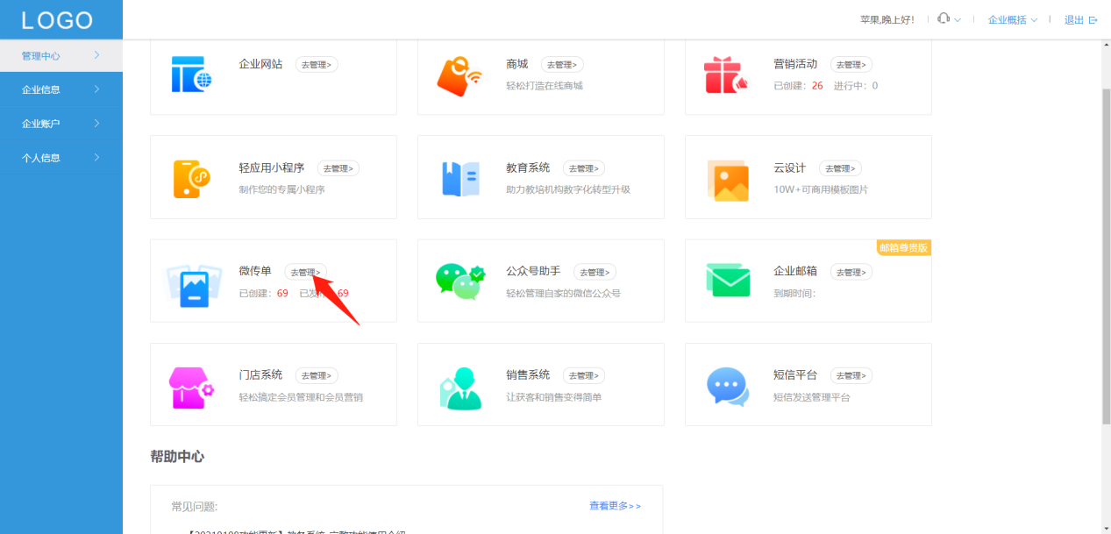
Task: Expand the 管理中心 chevron arrow
Action: 96,55
